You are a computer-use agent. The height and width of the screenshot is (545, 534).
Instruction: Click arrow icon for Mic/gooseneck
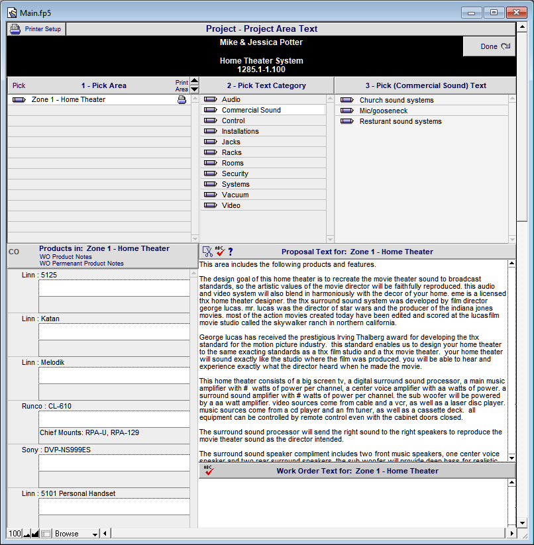[347, 111]
